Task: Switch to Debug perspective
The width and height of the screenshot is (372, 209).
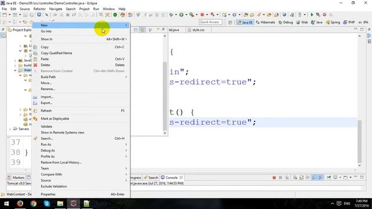Action: pos(285,22)
